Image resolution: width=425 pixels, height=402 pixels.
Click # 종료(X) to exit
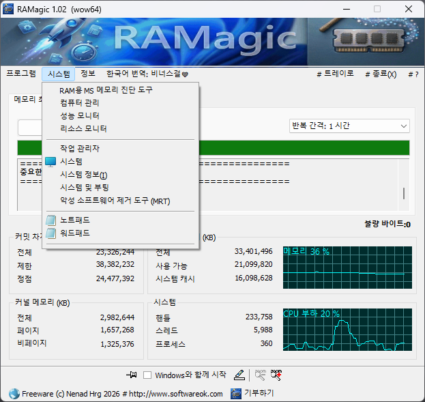pyautogui.click(x=381, y=74)
